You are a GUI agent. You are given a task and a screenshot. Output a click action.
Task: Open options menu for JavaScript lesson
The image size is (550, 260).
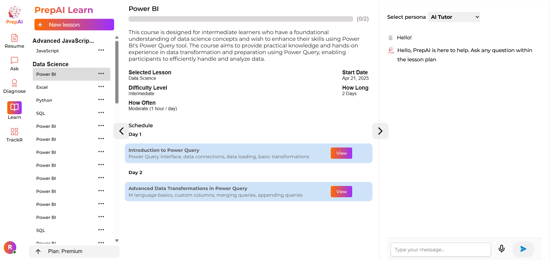[x=101, y=50]
